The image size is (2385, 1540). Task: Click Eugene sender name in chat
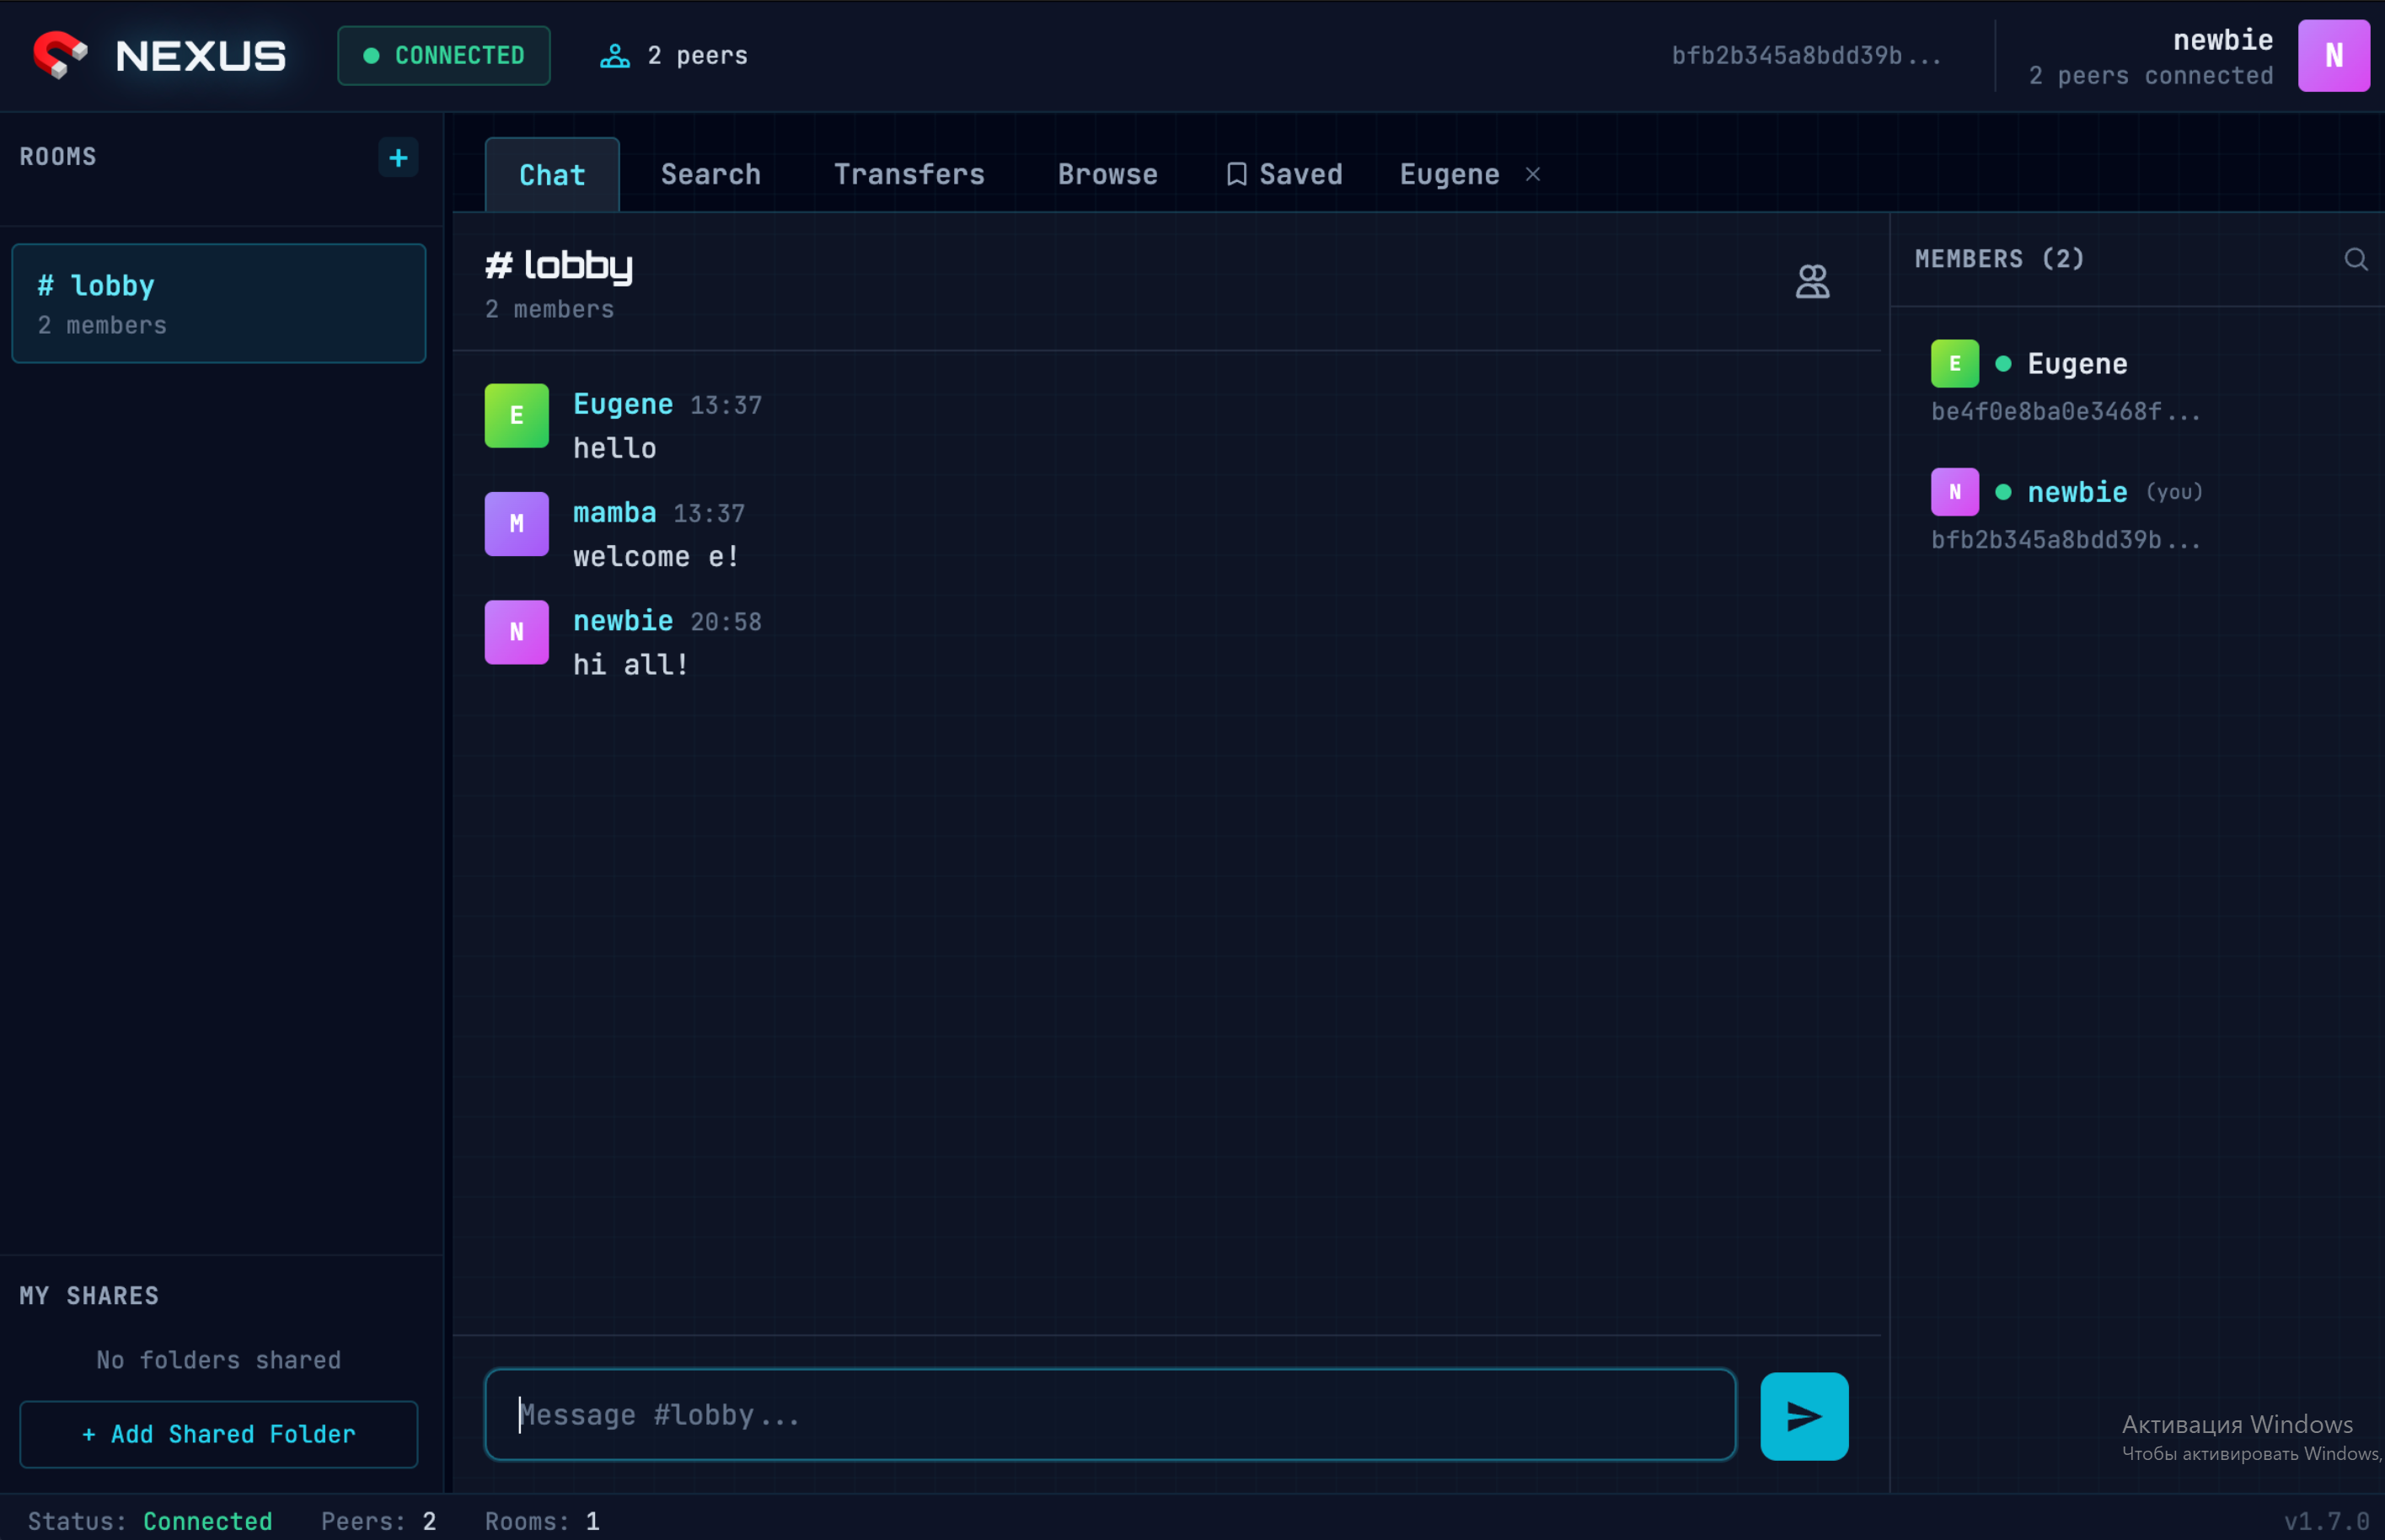click(x=622, y=404)
